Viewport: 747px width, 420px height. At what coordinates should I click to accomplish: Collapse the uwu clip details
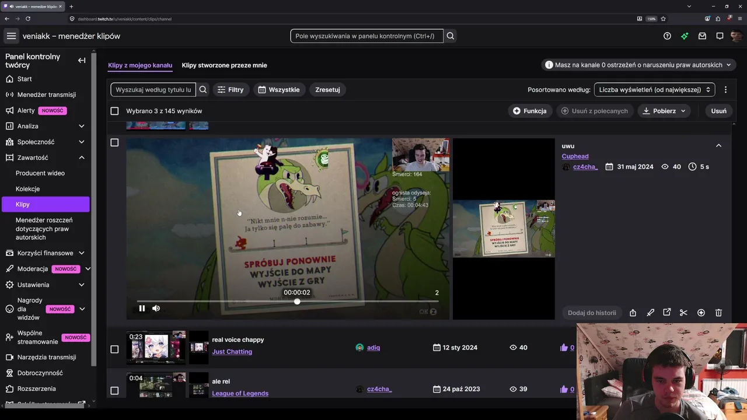pos(718,146)
